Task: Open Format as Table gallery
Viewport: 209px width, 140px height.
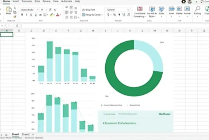Action: (x=152, y=12)
